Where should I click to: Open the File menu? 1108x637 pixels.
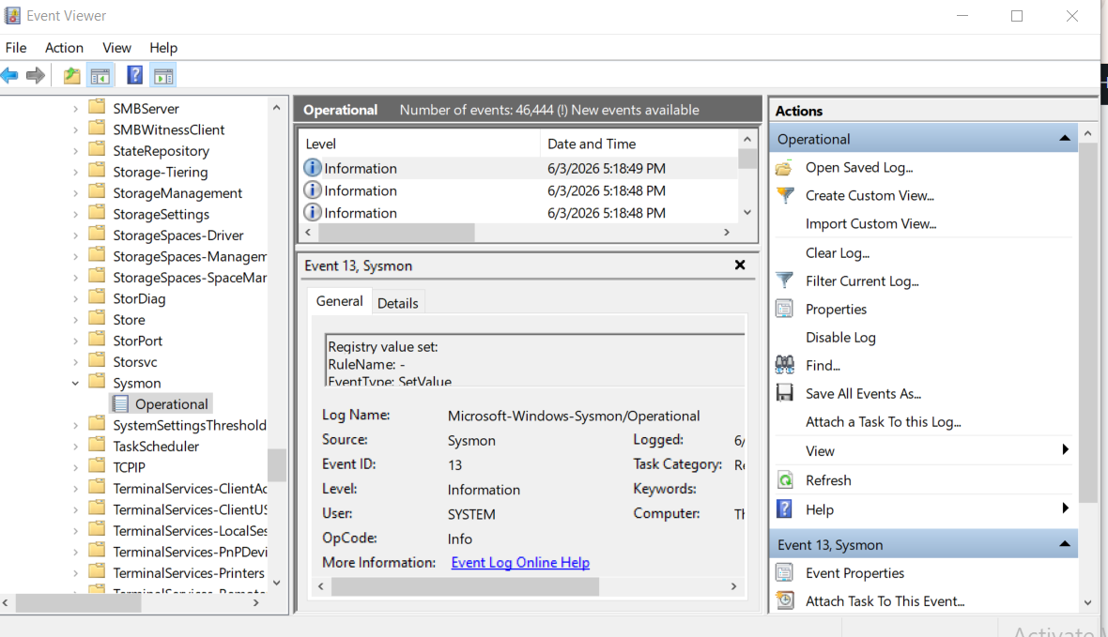pos(16,47)
